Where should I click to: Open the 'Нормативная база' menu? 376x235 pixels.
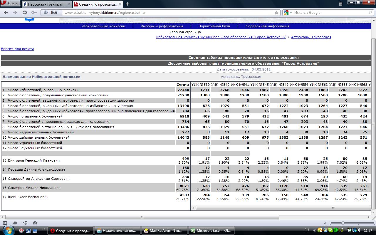click(x=214, y=26)
